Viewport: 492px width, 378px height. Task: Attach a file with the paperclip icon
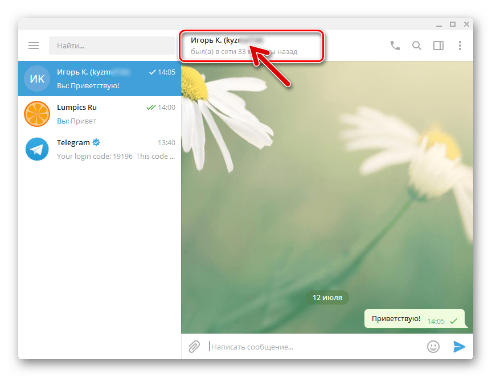194,347
